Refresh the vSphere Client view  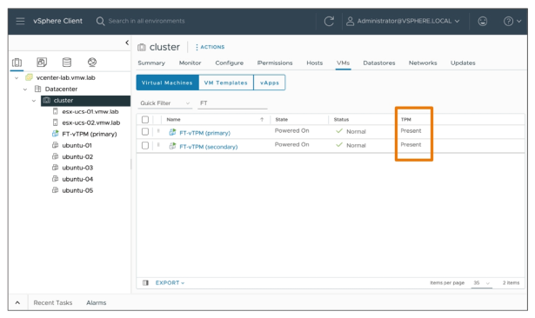coord(329,21)
